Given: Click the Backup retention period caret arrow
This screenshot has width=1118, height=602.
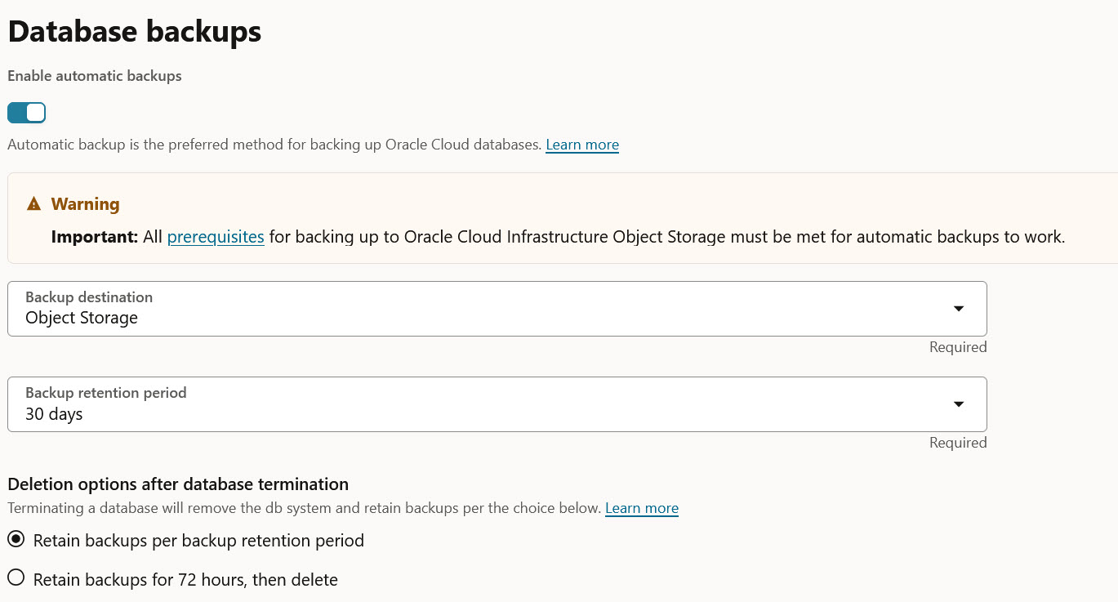Looking at the screenshot, I should [x=957, y=404].
